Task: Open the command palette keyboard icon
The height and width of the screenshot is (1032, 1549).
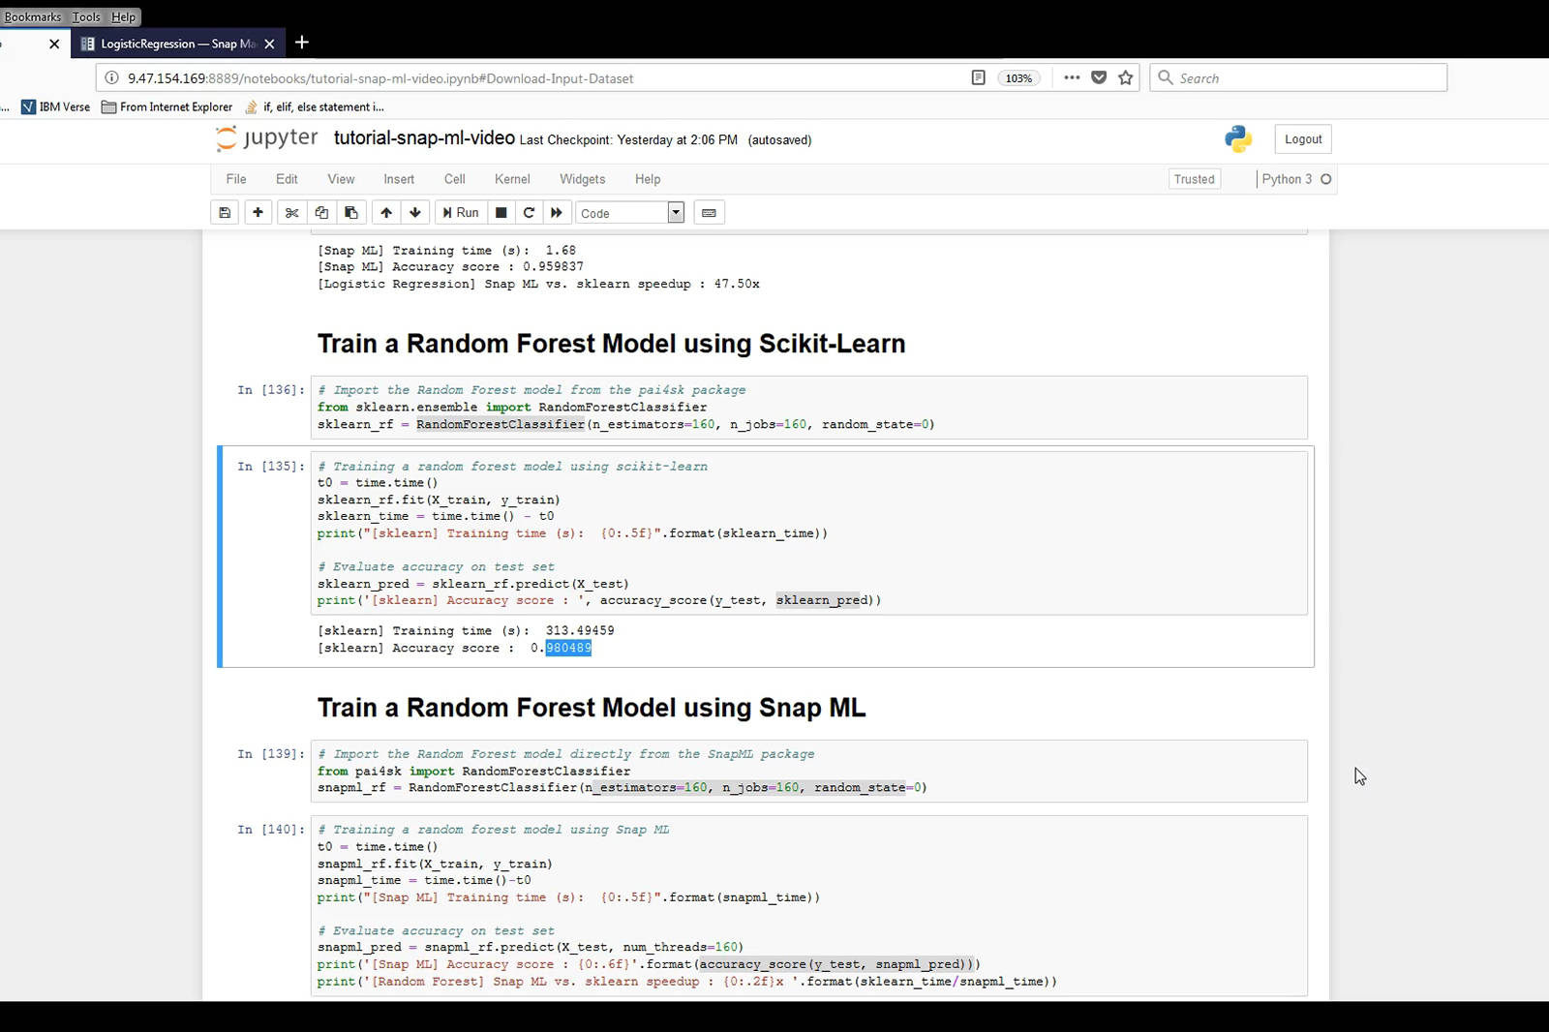Action: point(709,213)
